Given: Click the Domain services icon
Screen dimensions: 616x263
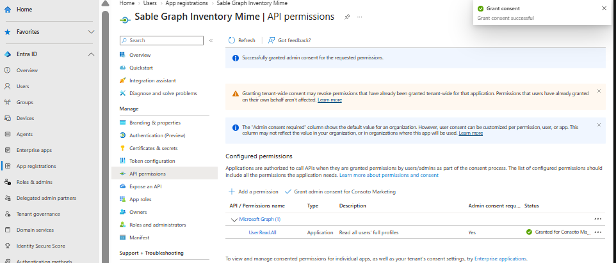Looking at the screenshot, I should (8, 230).
